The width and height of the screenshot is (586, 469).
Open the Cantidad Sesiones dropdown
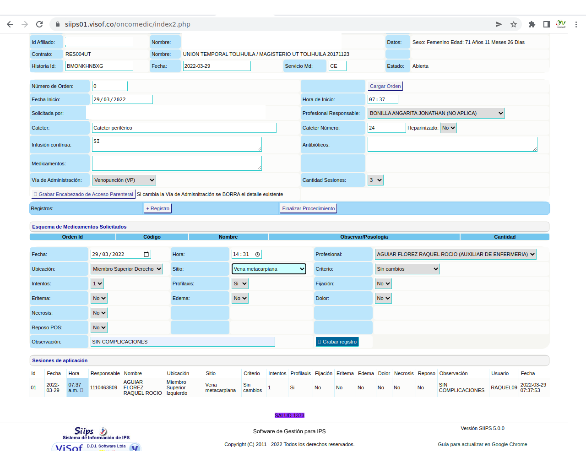[x=375, y=180]
